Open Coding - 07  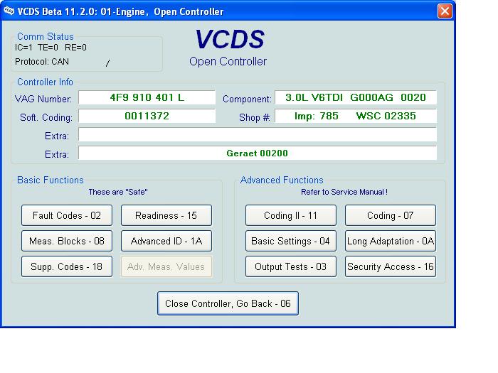tap(391, 215)
